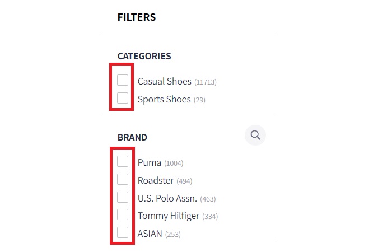Click the Casual Shoes category label

(x=164, y=82)
